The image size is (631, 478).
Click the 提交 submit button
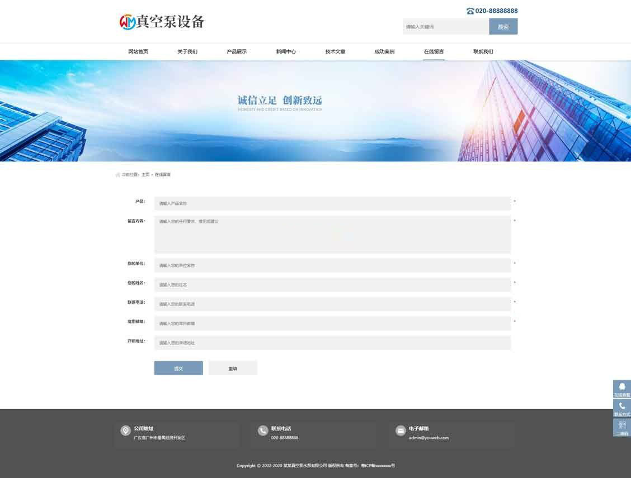click(x=178, y=368)
